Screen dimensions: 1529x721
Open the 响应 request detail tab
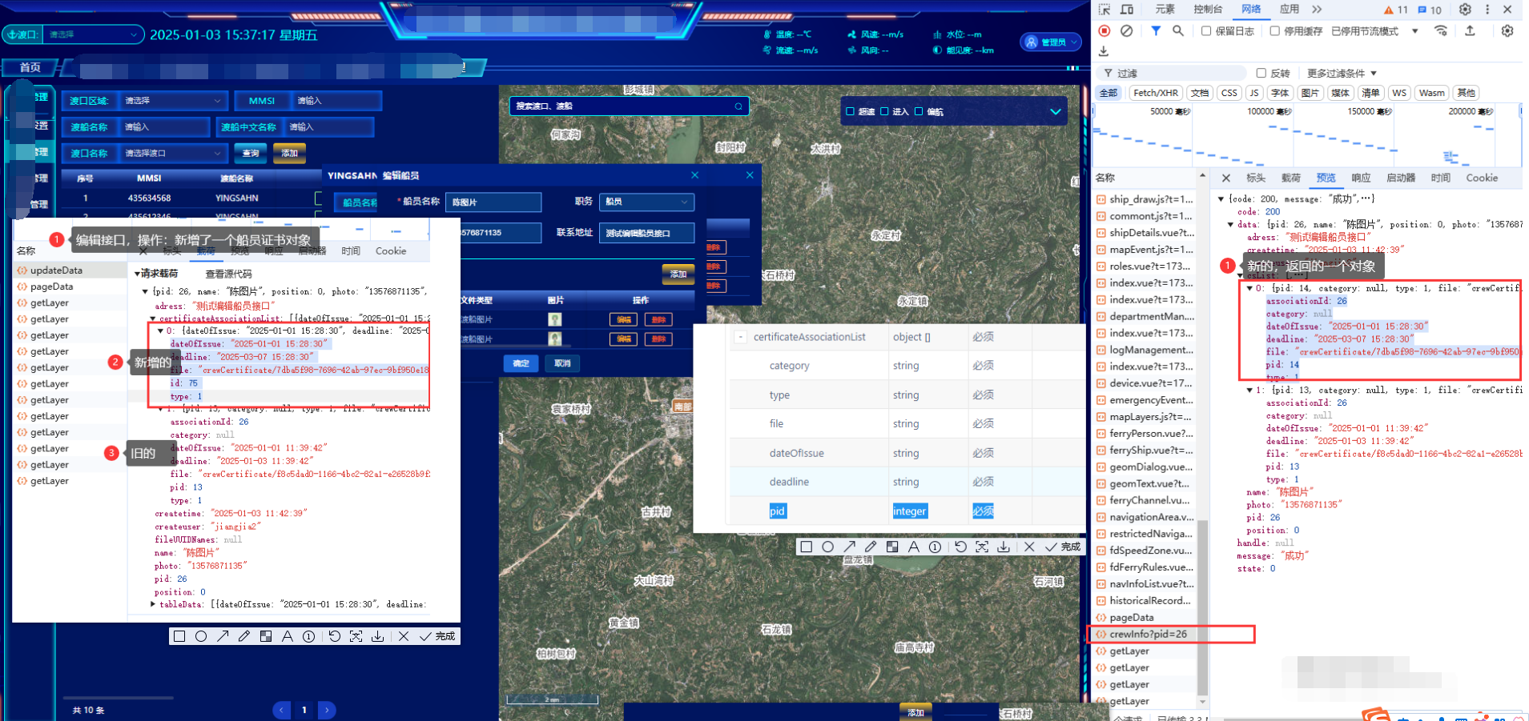1361,178
